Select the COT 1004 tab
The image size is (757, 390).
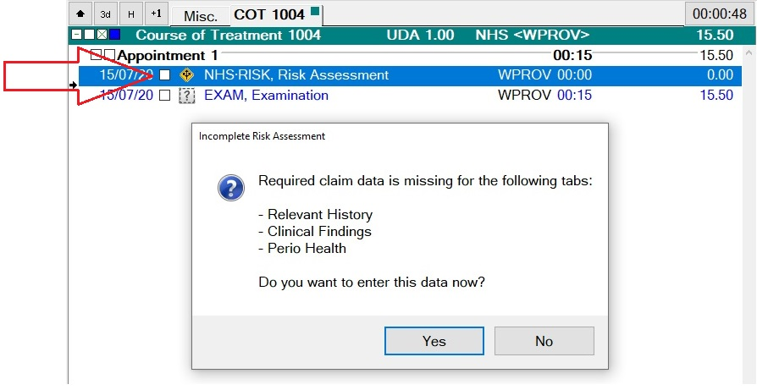tap(269, 14)
